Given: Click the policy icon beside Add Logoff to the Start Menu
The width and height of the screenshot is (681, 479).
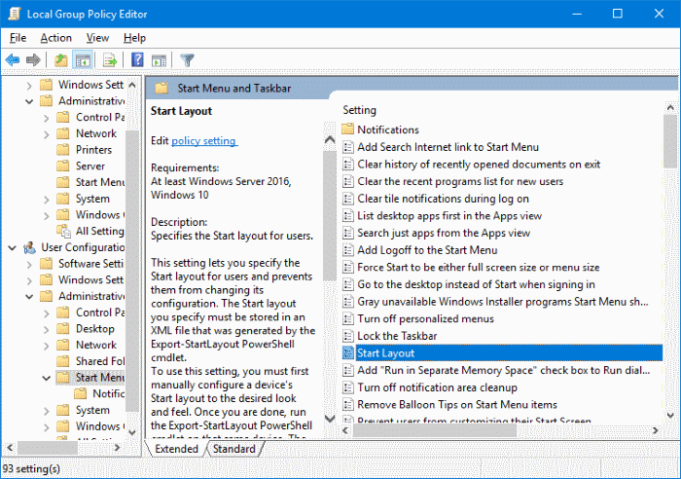Looking at the screenshot, I should 348,250.
